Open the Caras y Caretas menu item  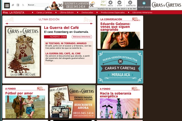click(44, 12)
